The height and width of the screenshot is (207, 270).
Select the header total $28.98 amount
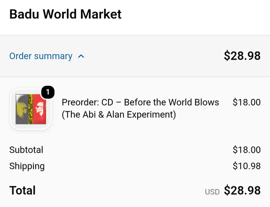[x=242, y=56]
